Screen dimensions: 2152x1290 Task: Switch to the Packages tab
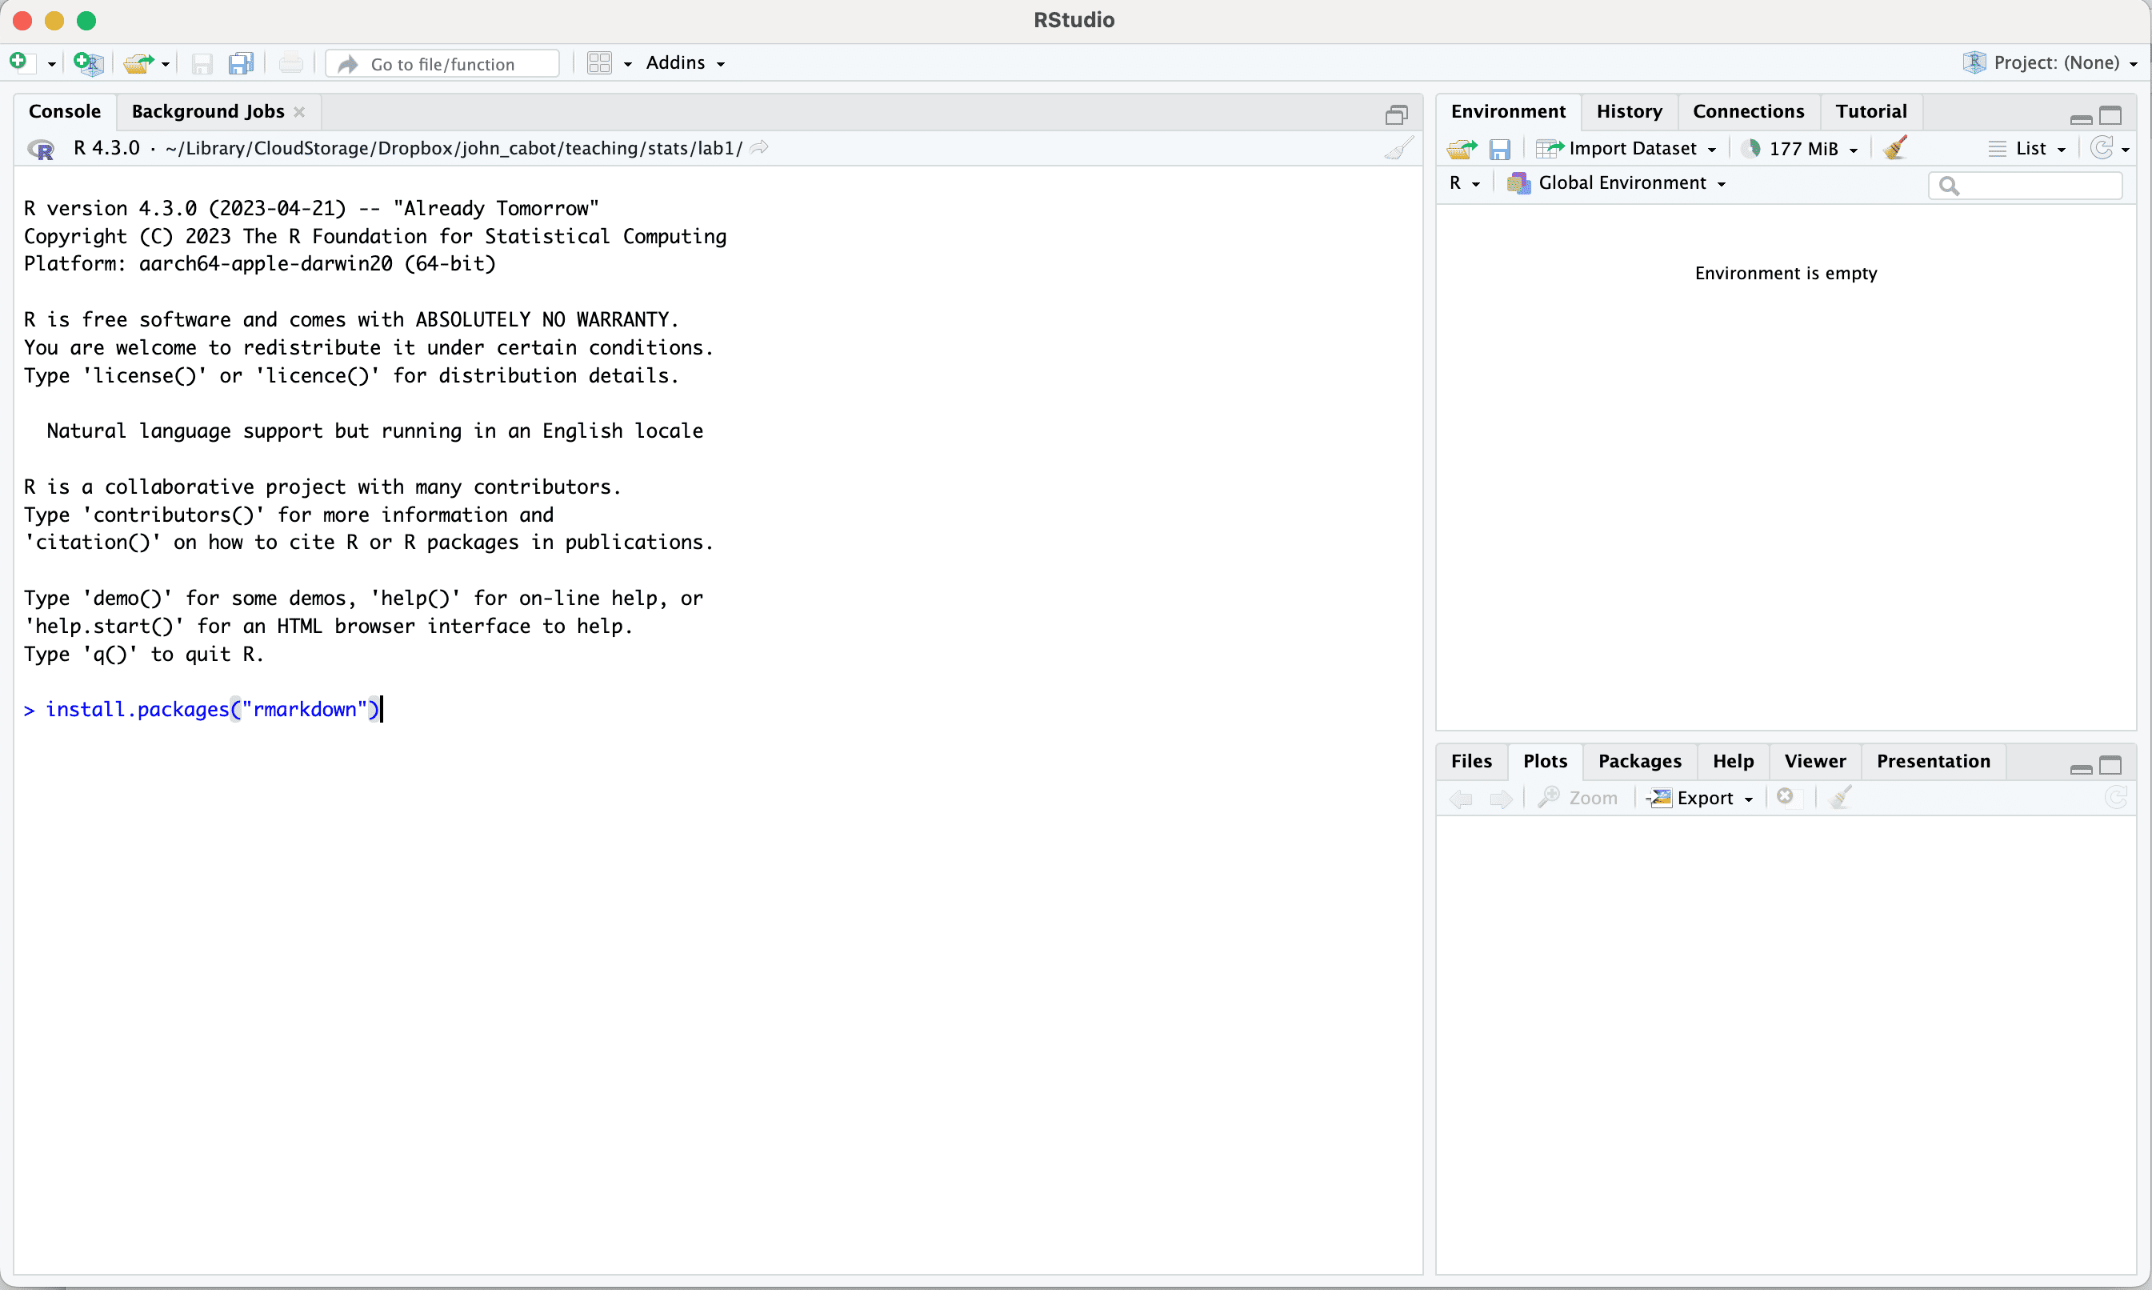coord(1638,760)
